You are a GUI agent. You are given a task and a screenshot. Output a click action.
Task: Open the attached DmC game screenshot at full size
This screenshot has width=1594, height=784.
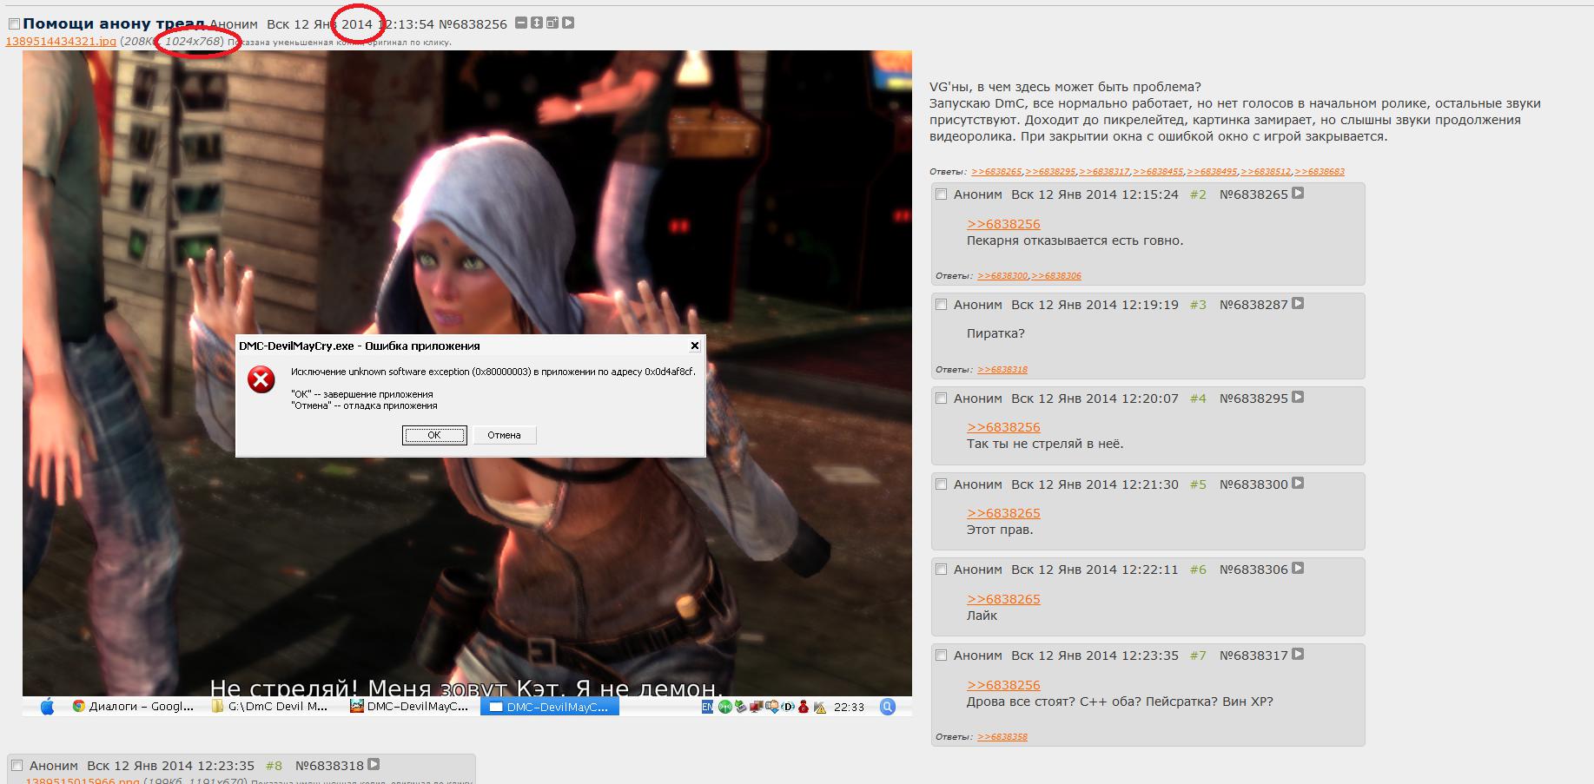point(467,382)
